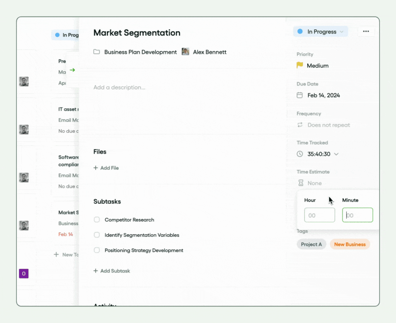Click Add a description field
The image size is (396, 323).
(119, 87)
